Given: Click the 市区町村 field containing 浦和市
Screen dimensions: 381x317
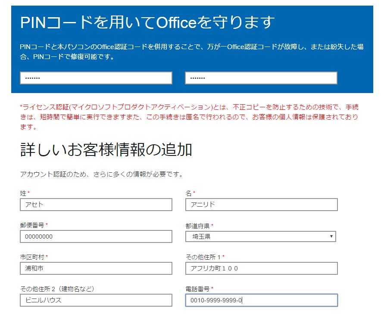Looking at the screenshot, I should click(x=96, y=268).
